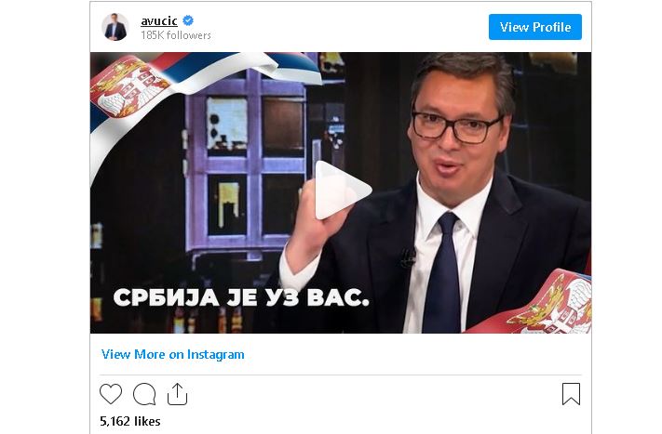The width and height of the screenshot is (662, 434).
Task: Open comments via speech bubble icon
Action: [x=144, y=394]
